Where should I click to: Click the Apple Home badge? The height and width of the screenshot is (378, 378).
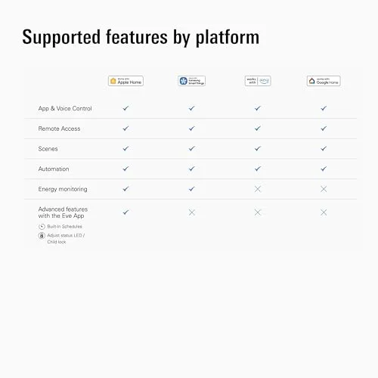coord(125,81)
